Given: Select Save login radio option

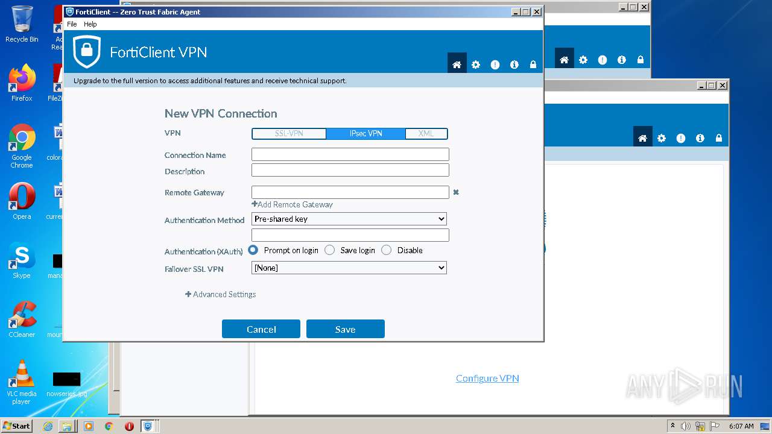Looking at the screenshot, I should click(x=329, y=250).
